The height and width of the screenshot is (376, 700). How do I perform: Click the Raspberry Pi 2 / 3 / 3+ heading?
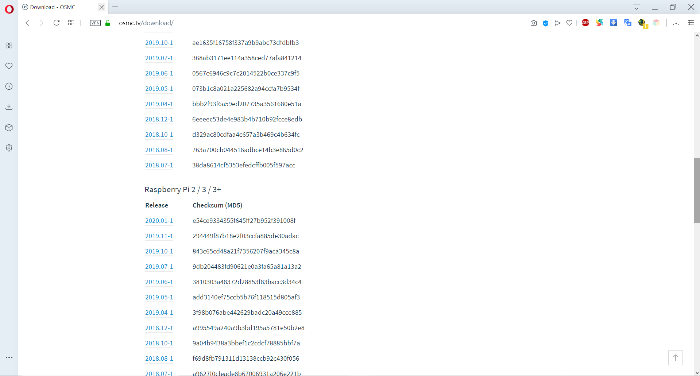click(x=183, y=190)
